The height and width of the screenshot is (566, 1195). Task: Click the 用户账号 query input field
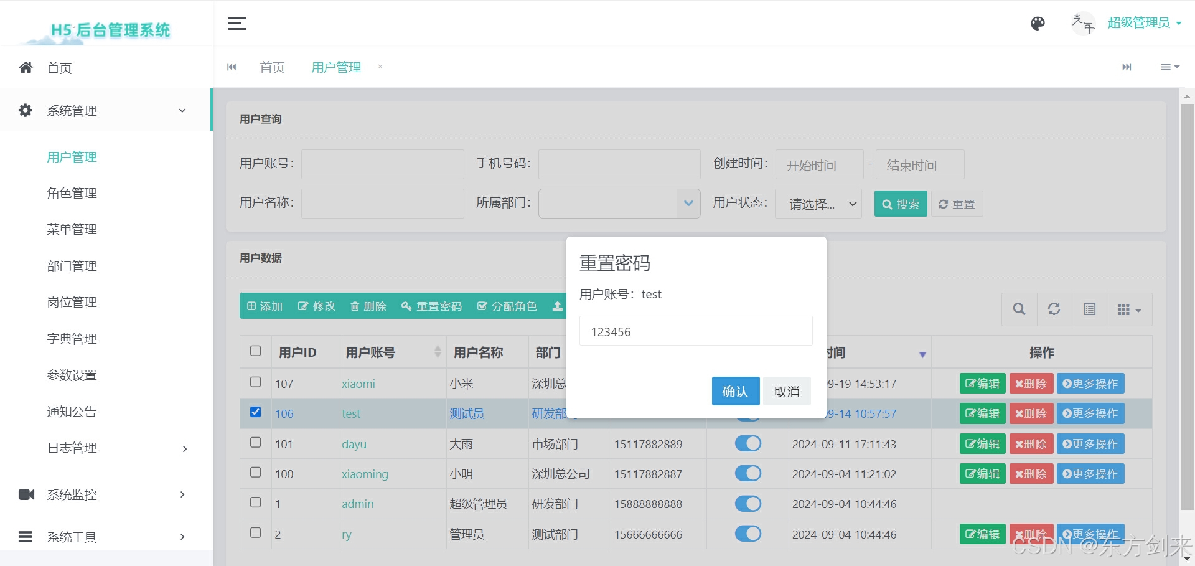point(383,164)
